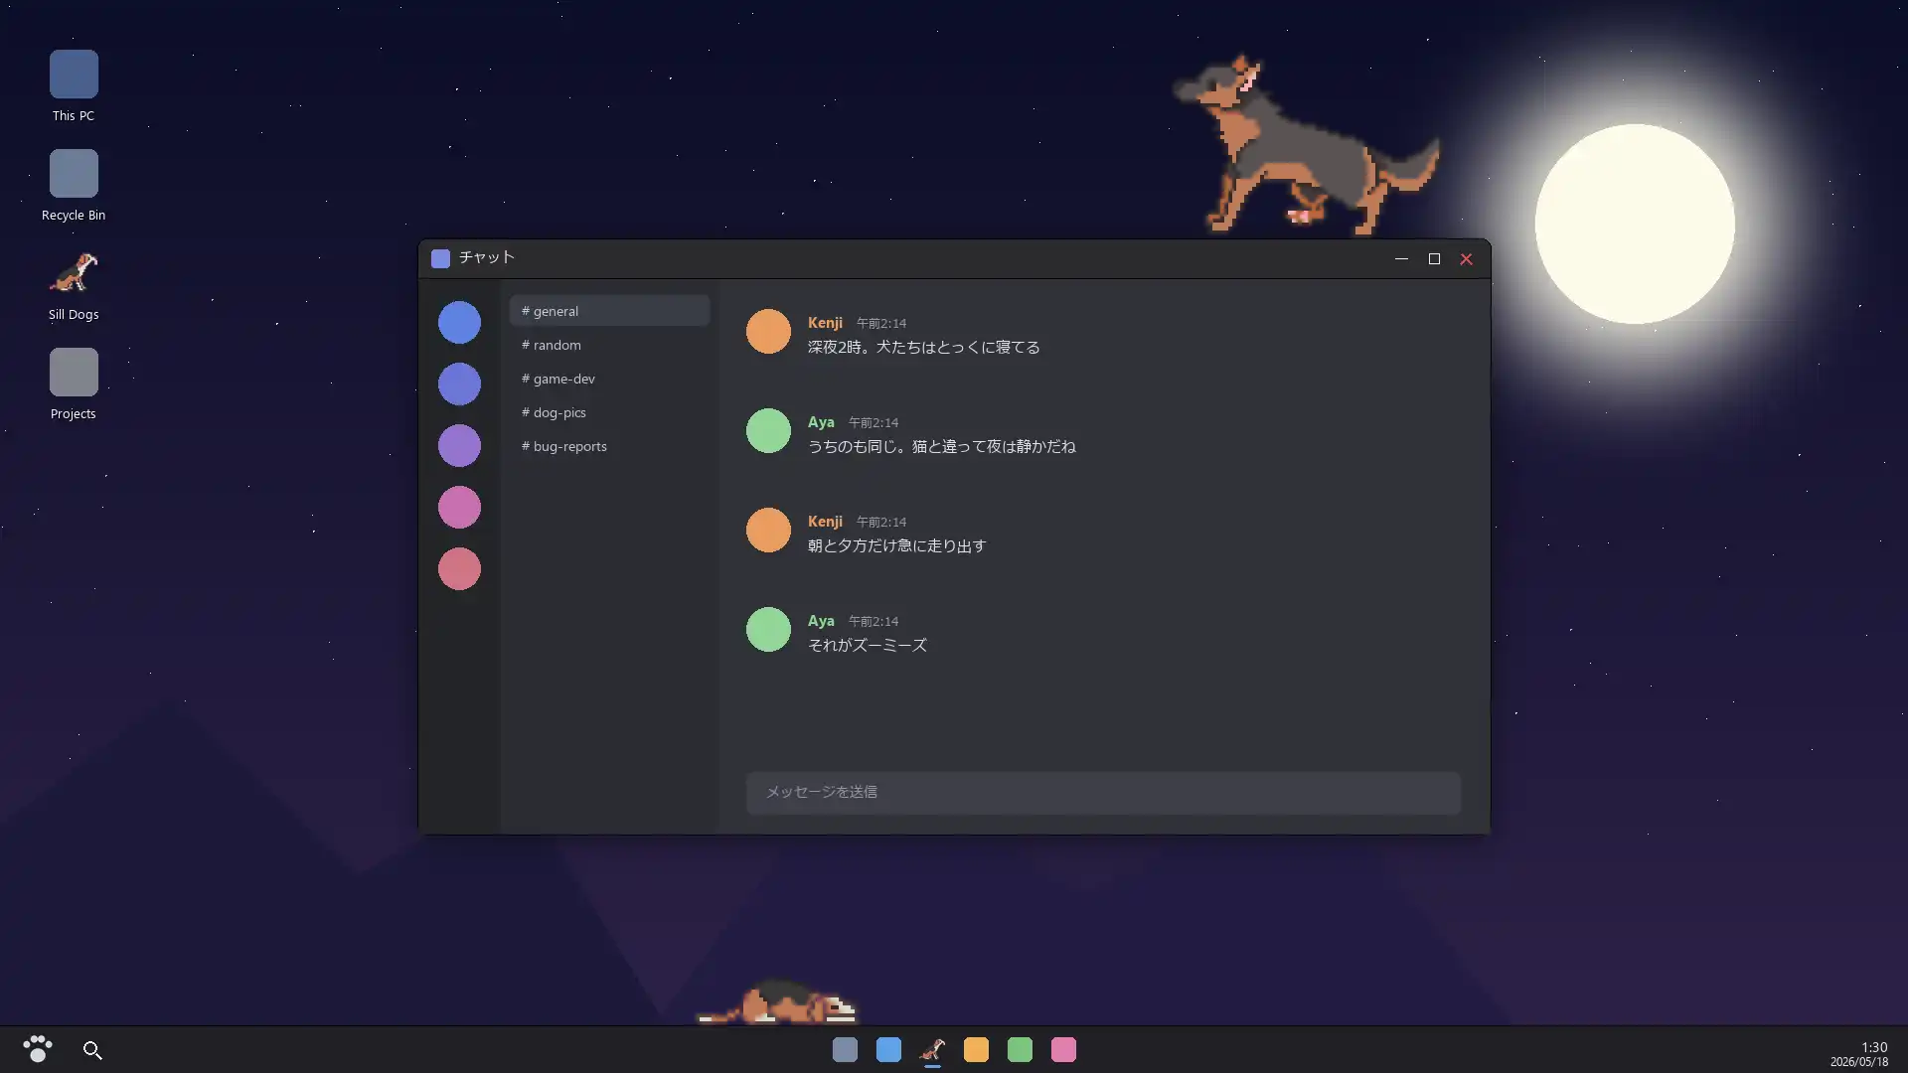Click Aya's avatar on the それがズーミーズ message
Screen dimensions: 1908x1073
tap(768, 630)
